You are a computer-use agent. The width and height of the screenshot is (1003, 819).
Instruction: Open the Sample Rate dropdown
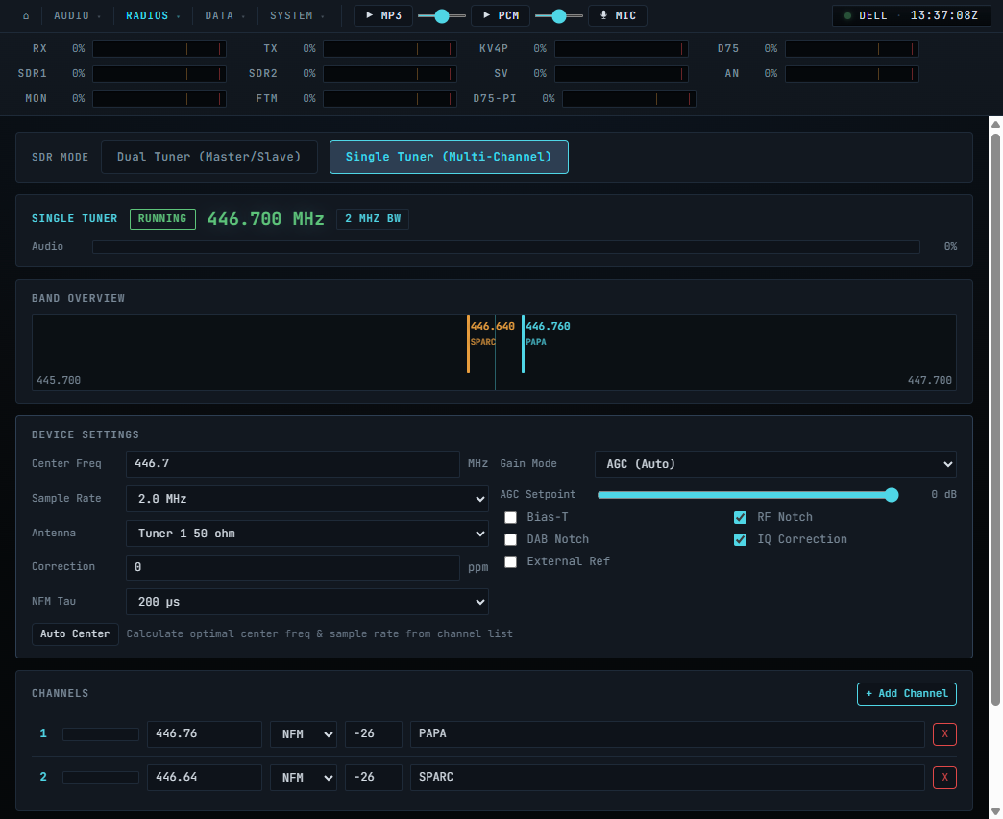307,499
